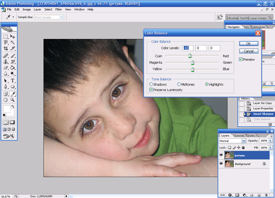This screenshot has width=275, height=198.
Task: Uncheck the Preview checkbox
Action: pyautogui.click(x=241, y=59)
